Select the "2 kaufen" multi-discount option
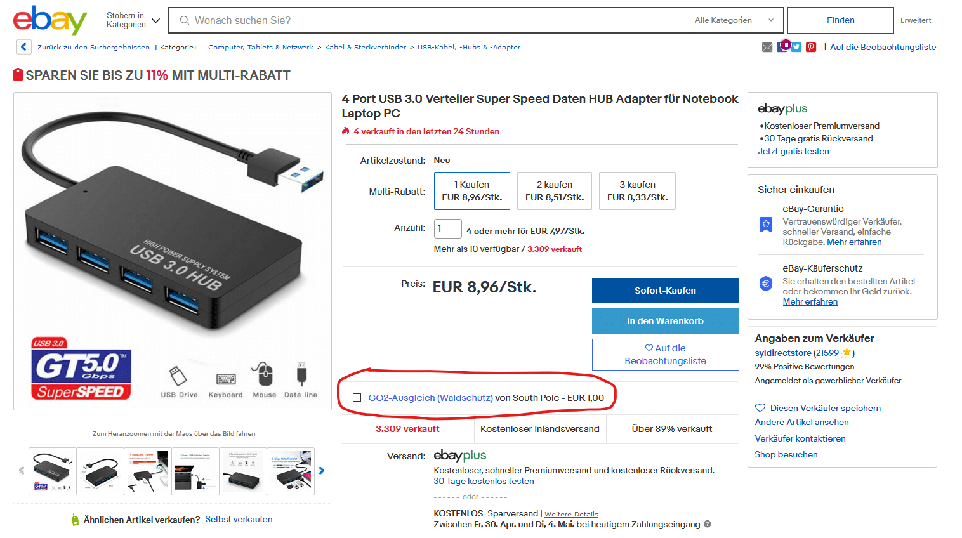Image resolution: width=962 pixels, height=538 pixels. click(554, 191)
